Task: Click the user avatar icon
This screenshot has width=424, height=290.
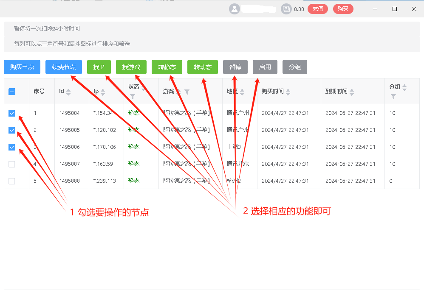Action: (x=235, y=9)
